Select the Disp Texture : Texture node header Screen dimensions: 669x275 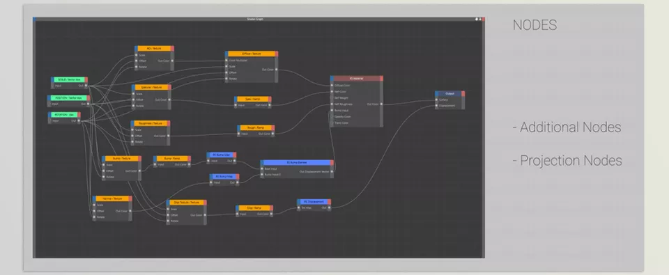point(187,203)
